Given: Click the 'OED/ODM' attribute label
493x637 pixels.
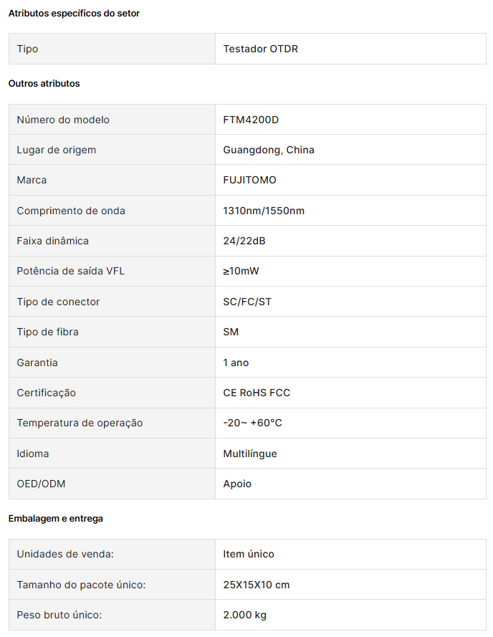Looking at the screenshot, I should click(x=41, y=484).
